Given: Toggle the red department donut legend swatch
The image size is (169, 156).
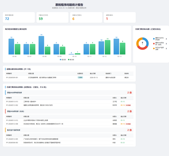Looking at the screenshot, I should pos(154,44).
